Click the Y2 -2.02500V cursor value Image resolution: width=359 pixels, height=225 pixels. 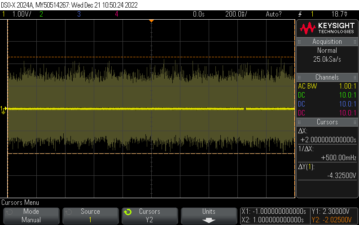click(332, 220)
